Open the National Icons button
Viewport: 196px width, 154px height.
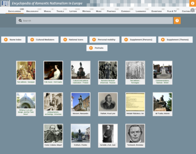(x=74, y=40)
